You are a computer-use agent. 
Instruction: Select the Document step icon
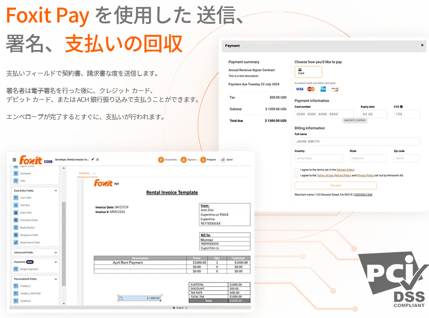click(161, 159)
